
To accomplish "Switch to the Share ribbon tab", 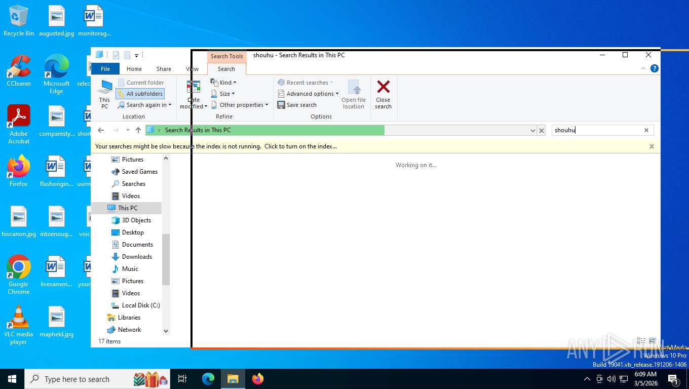I will tap(164, 69).
